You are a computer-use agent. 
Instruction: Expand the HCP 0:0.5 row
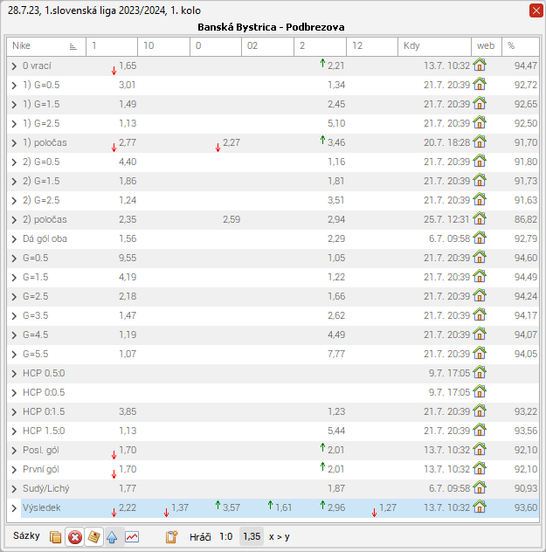(14, 393)
